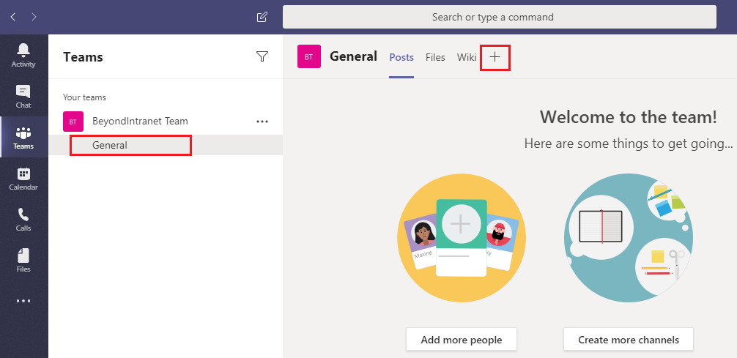
Task: Open more options for BeyondIntranet Team
Action: 262,122
